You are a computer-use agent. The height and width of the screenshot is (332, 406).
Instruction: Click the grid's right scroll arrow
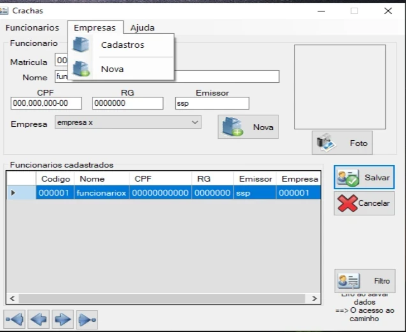click(x=314, y=298)
